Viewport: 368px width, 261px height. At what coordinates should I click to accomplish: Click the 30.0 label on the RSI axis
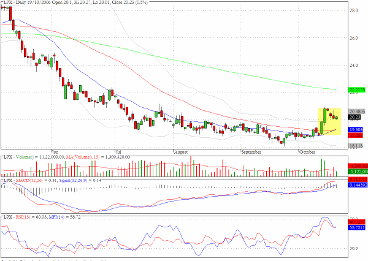tap(354, 249)
